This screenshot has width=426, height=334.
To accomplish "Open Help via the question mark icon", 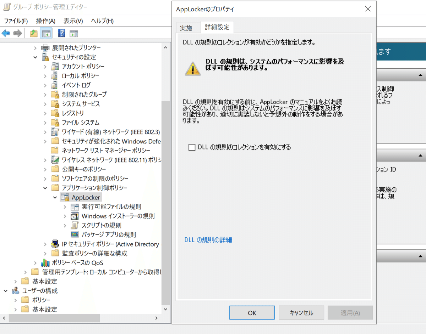I will pos(62,34).
